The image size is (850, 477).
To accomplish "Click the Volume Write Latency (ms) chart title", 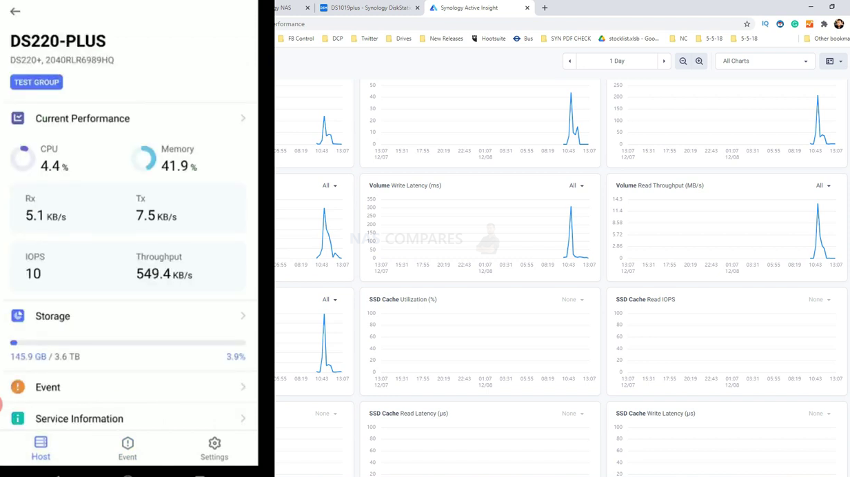I will point(405,185).
